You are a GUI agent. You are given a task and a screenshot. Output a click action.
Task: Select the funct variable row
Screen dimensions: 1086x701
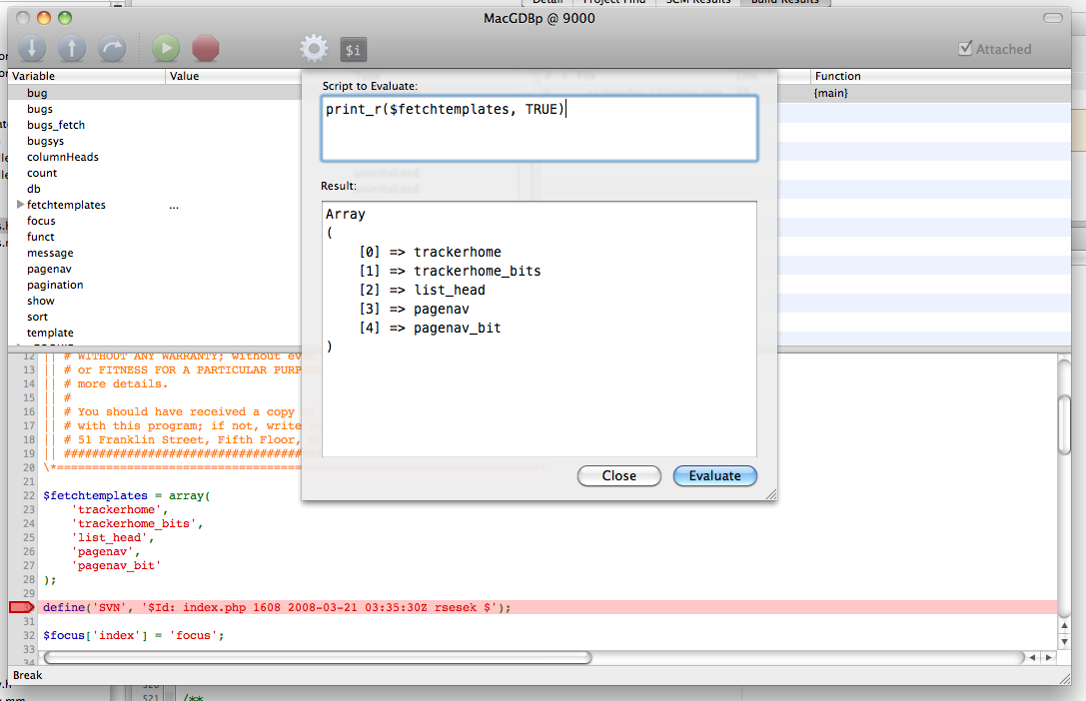pyautogui.click(x=155, y=237)
